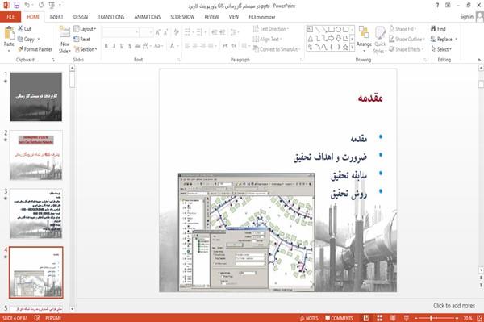Click Sign in link

466,17
